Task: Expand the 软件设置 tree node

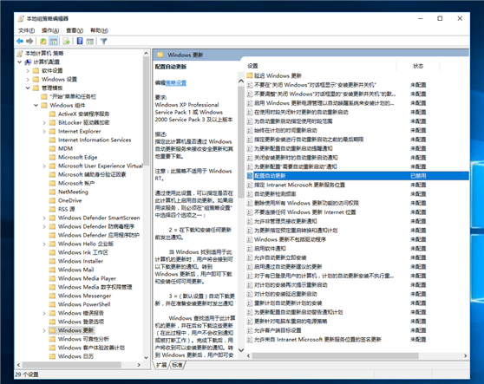Action: click(28, 70)
